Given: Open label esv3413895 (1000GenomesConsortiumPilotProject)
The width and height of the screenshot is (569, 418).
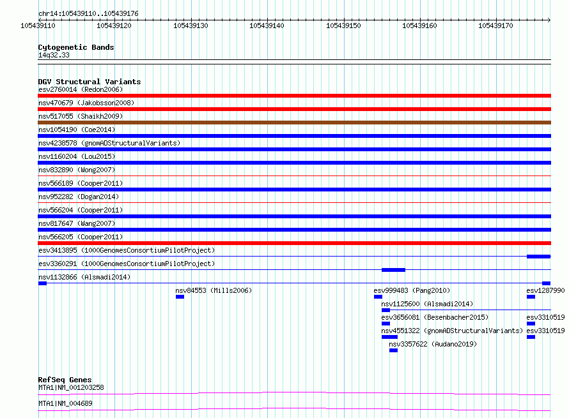Looking at the screenshot, I should pos(127,250).
